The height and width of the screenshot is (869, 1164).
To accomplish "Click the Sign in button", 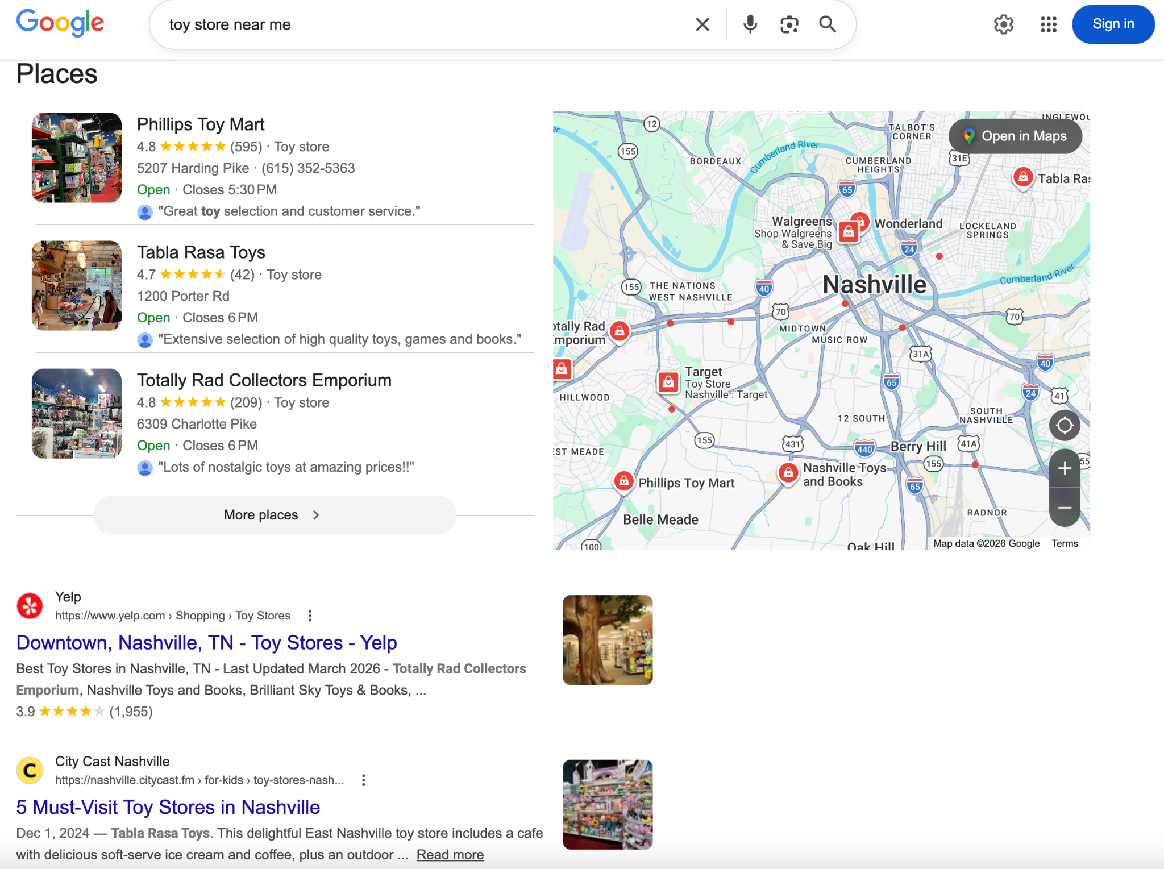I will pyautogui.click(x=1112, y=24).
